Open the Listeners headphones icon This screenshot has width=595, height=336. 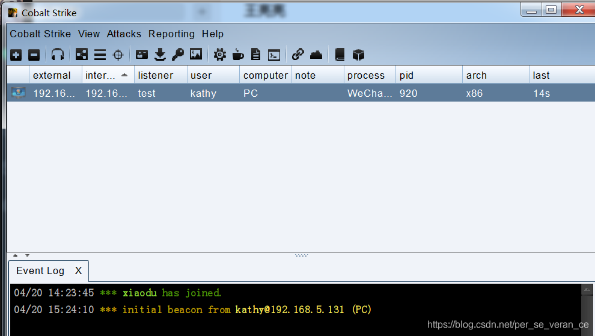(x=58, y=55)
